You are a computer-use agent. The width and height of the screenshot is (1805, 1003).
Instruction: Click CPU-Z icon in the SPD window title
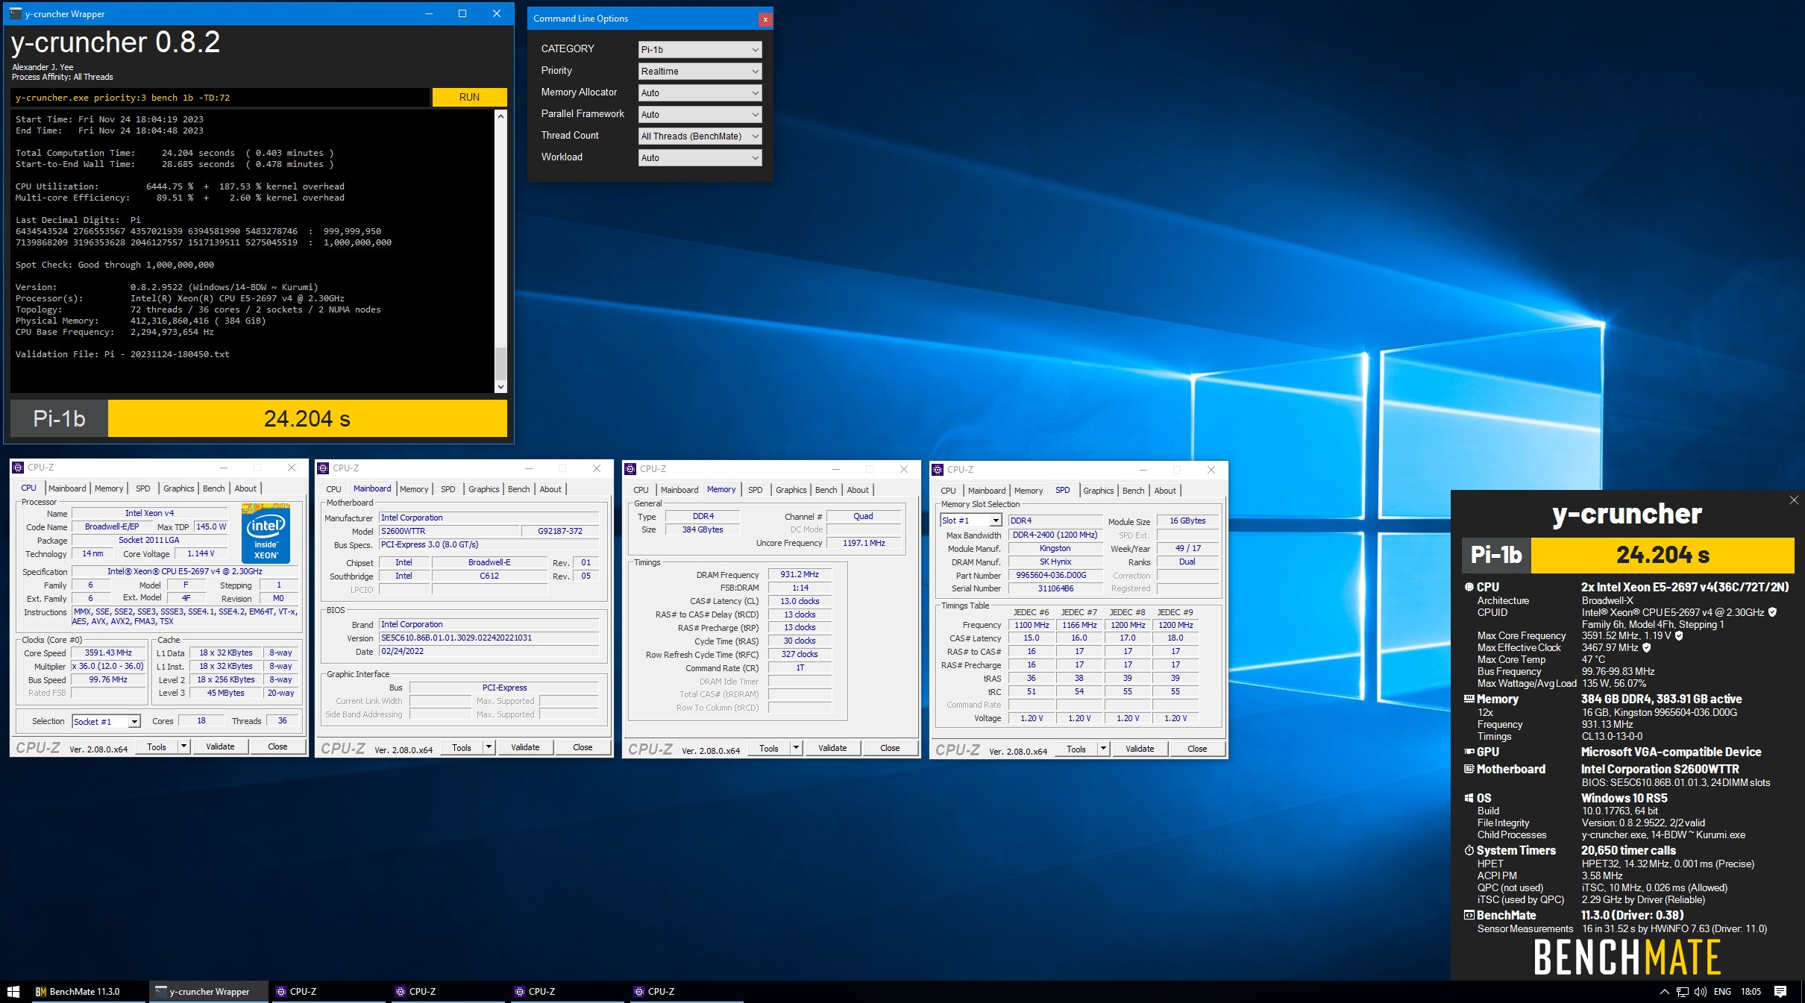click(x=938, y=470)
